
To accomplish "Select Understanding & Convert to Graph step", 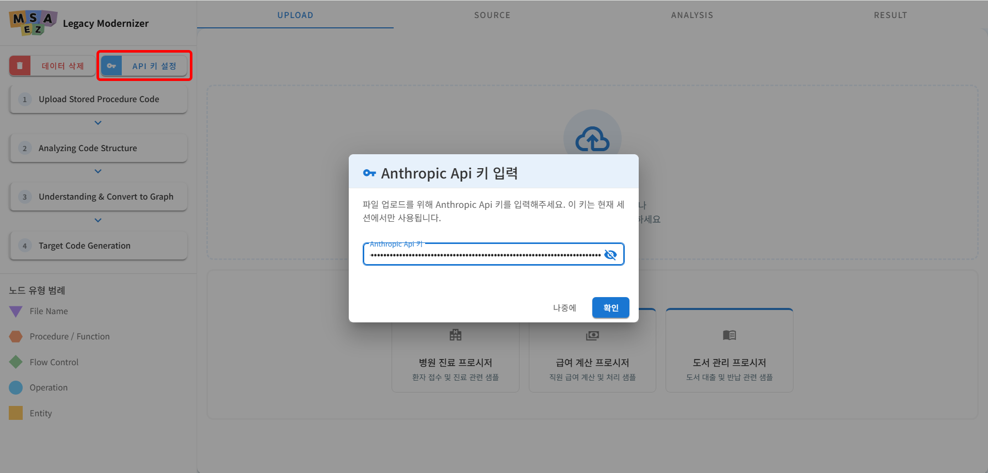I will point(98,197).
